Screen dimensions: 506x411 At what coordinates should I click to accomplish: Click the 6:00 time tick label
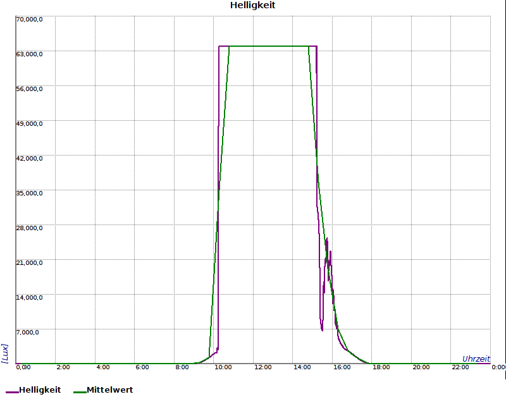click(x=142, y=367)
